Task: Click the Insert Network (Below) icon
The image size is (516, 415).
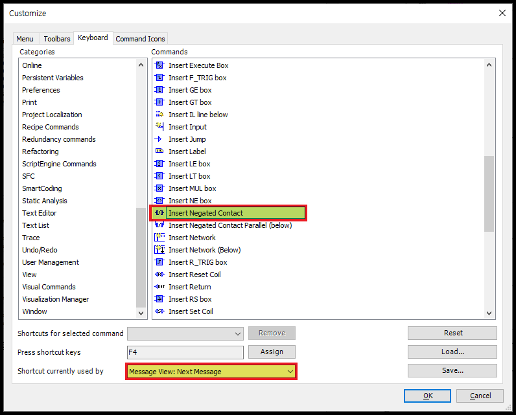Action: pos(159,250)
